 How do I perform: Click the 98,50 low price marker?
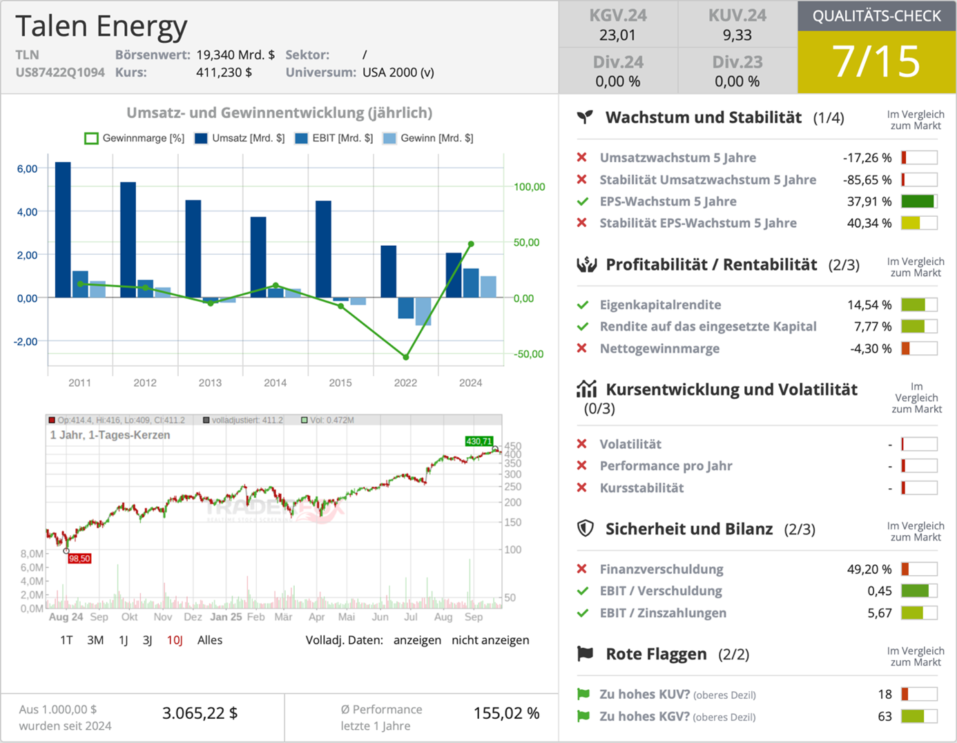tap(79, 559)
